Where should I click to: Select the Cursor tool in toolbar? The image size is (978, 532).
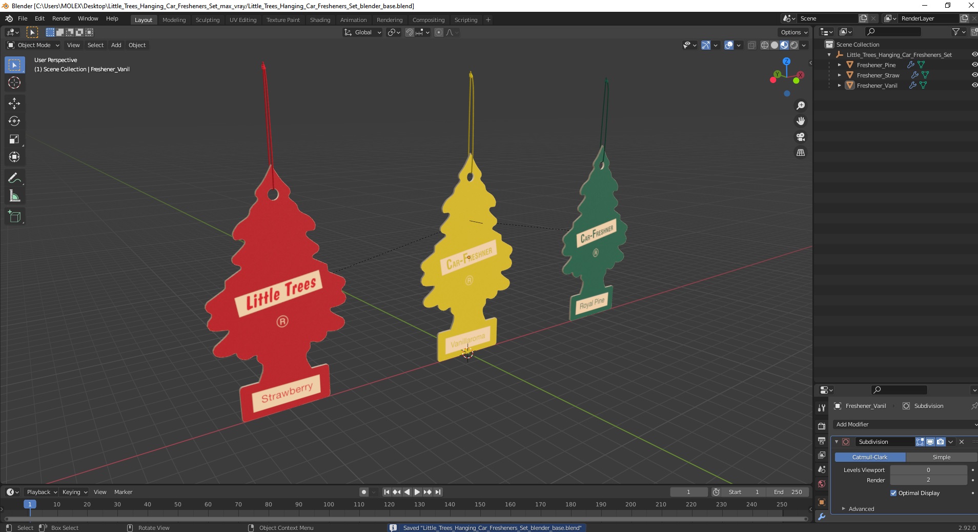(14, 83)
